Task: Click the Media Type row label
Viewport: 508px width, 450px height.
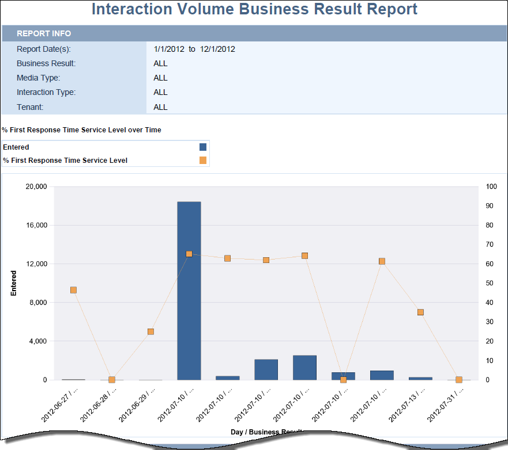Action: coord(38,78)
